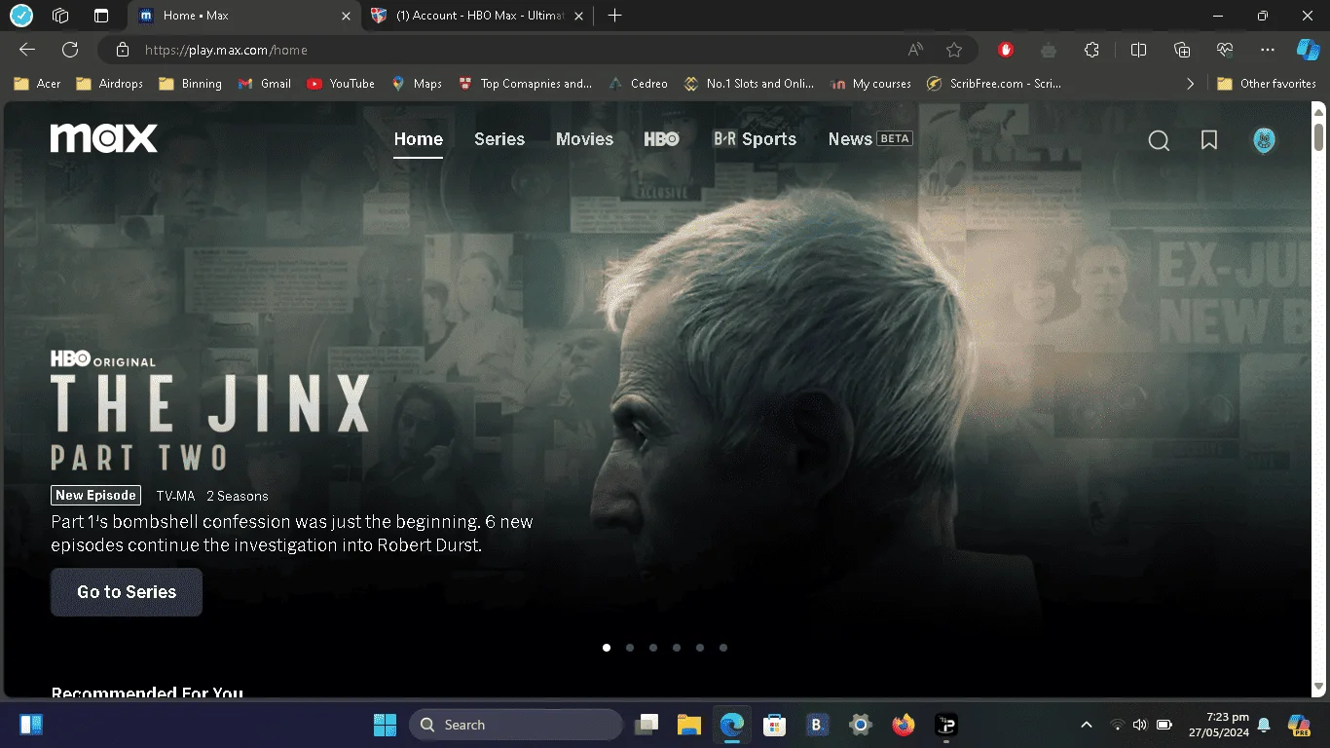
Task: Open new tab with plus button
Action: [614, 16]
